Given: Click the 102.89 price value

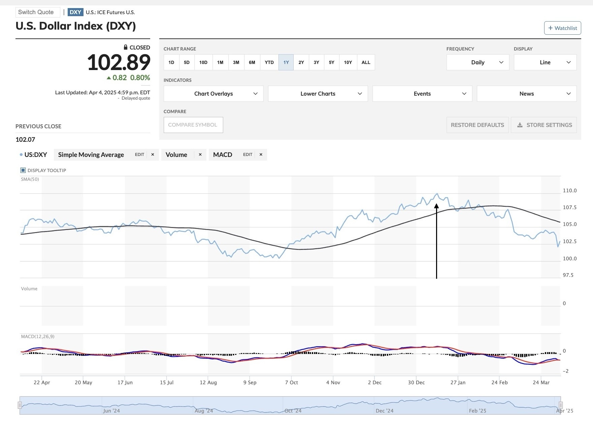Looking at the screenshot, I should 119,62.
